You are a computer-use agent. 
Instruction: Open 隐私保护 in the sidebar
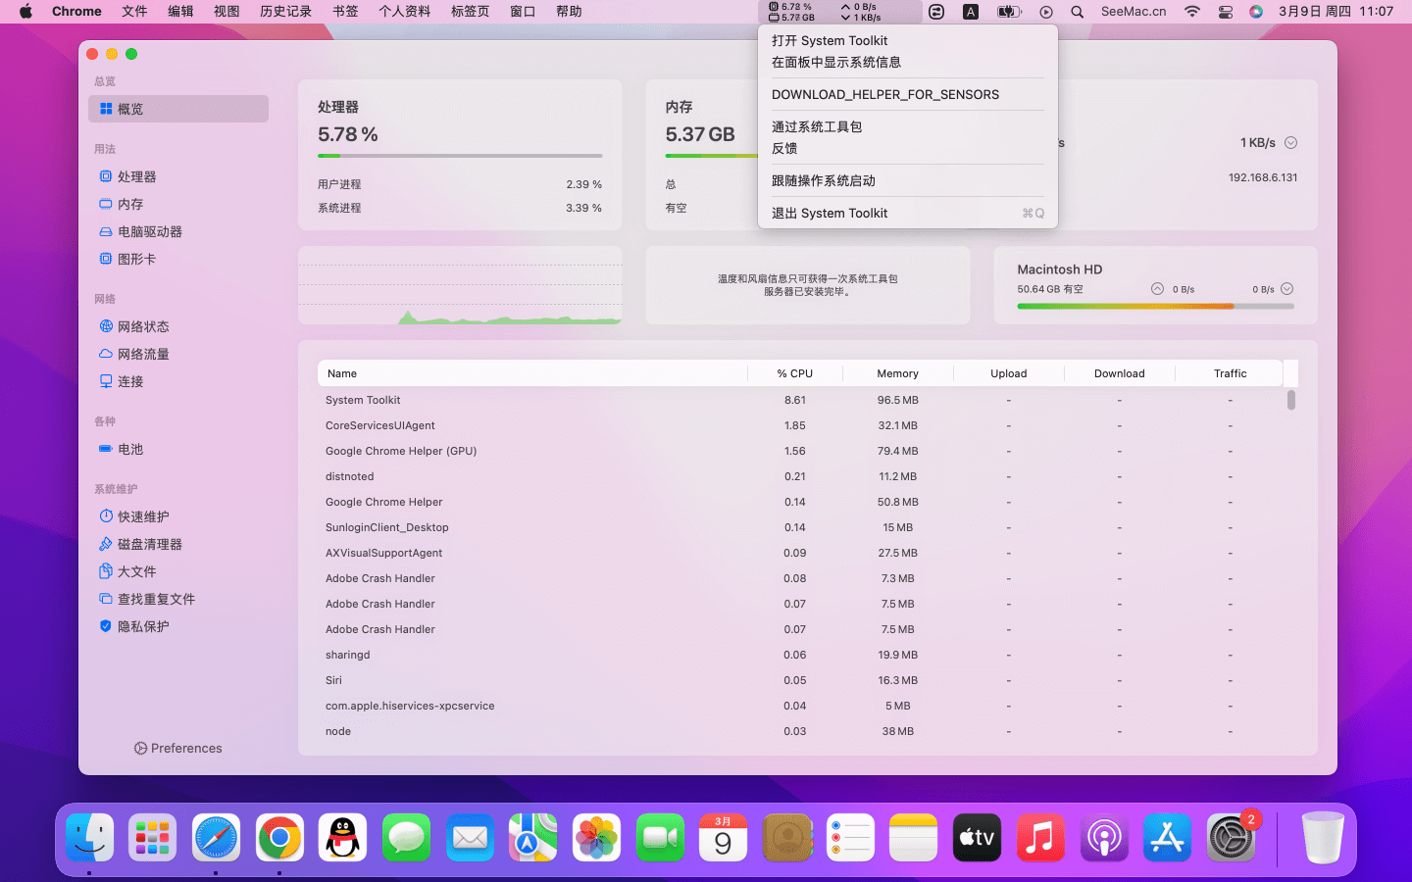coord(143,626)
